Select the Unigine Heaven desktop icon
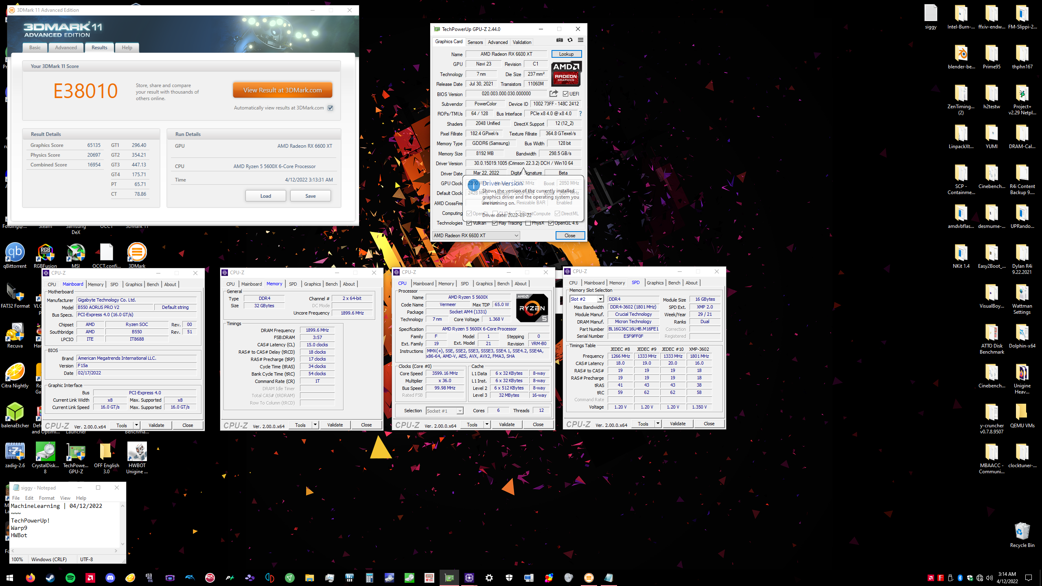Image resolution: width=1042 pixels, height=586 pixels. (1022, 378)
